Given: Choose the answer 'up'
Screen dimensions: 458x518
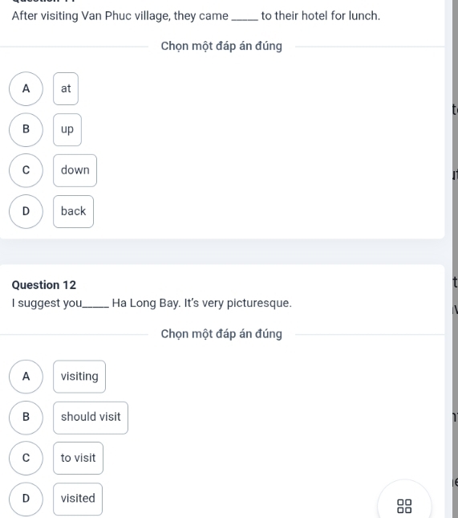Looking at the screenshot, I should (67, 129).
